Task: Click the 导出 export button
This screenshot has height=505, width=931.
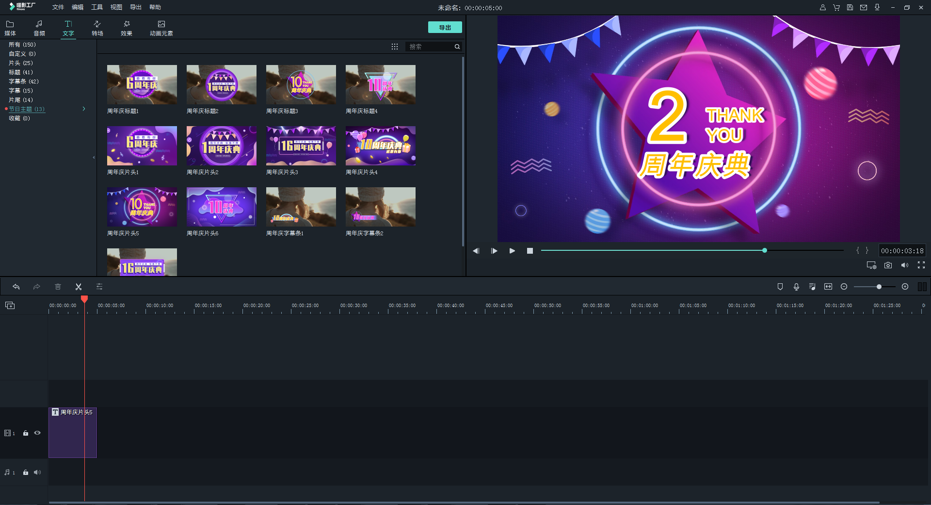Action: [445, 28]
